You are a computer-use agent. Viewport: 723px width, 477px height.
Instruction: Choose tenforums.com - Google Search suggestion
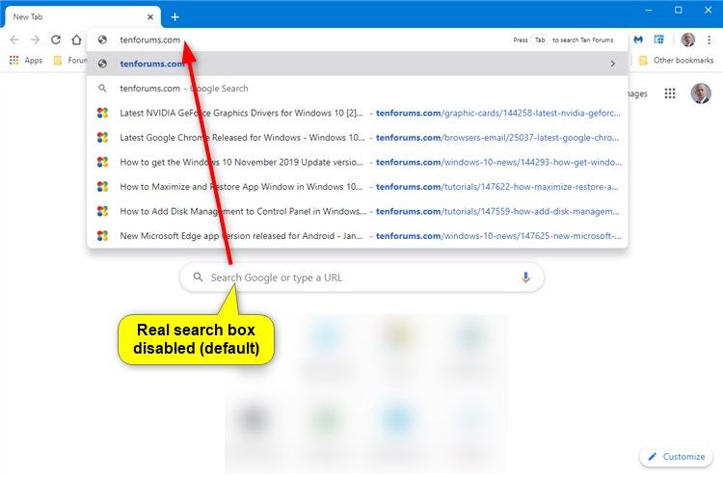point(358,88)
